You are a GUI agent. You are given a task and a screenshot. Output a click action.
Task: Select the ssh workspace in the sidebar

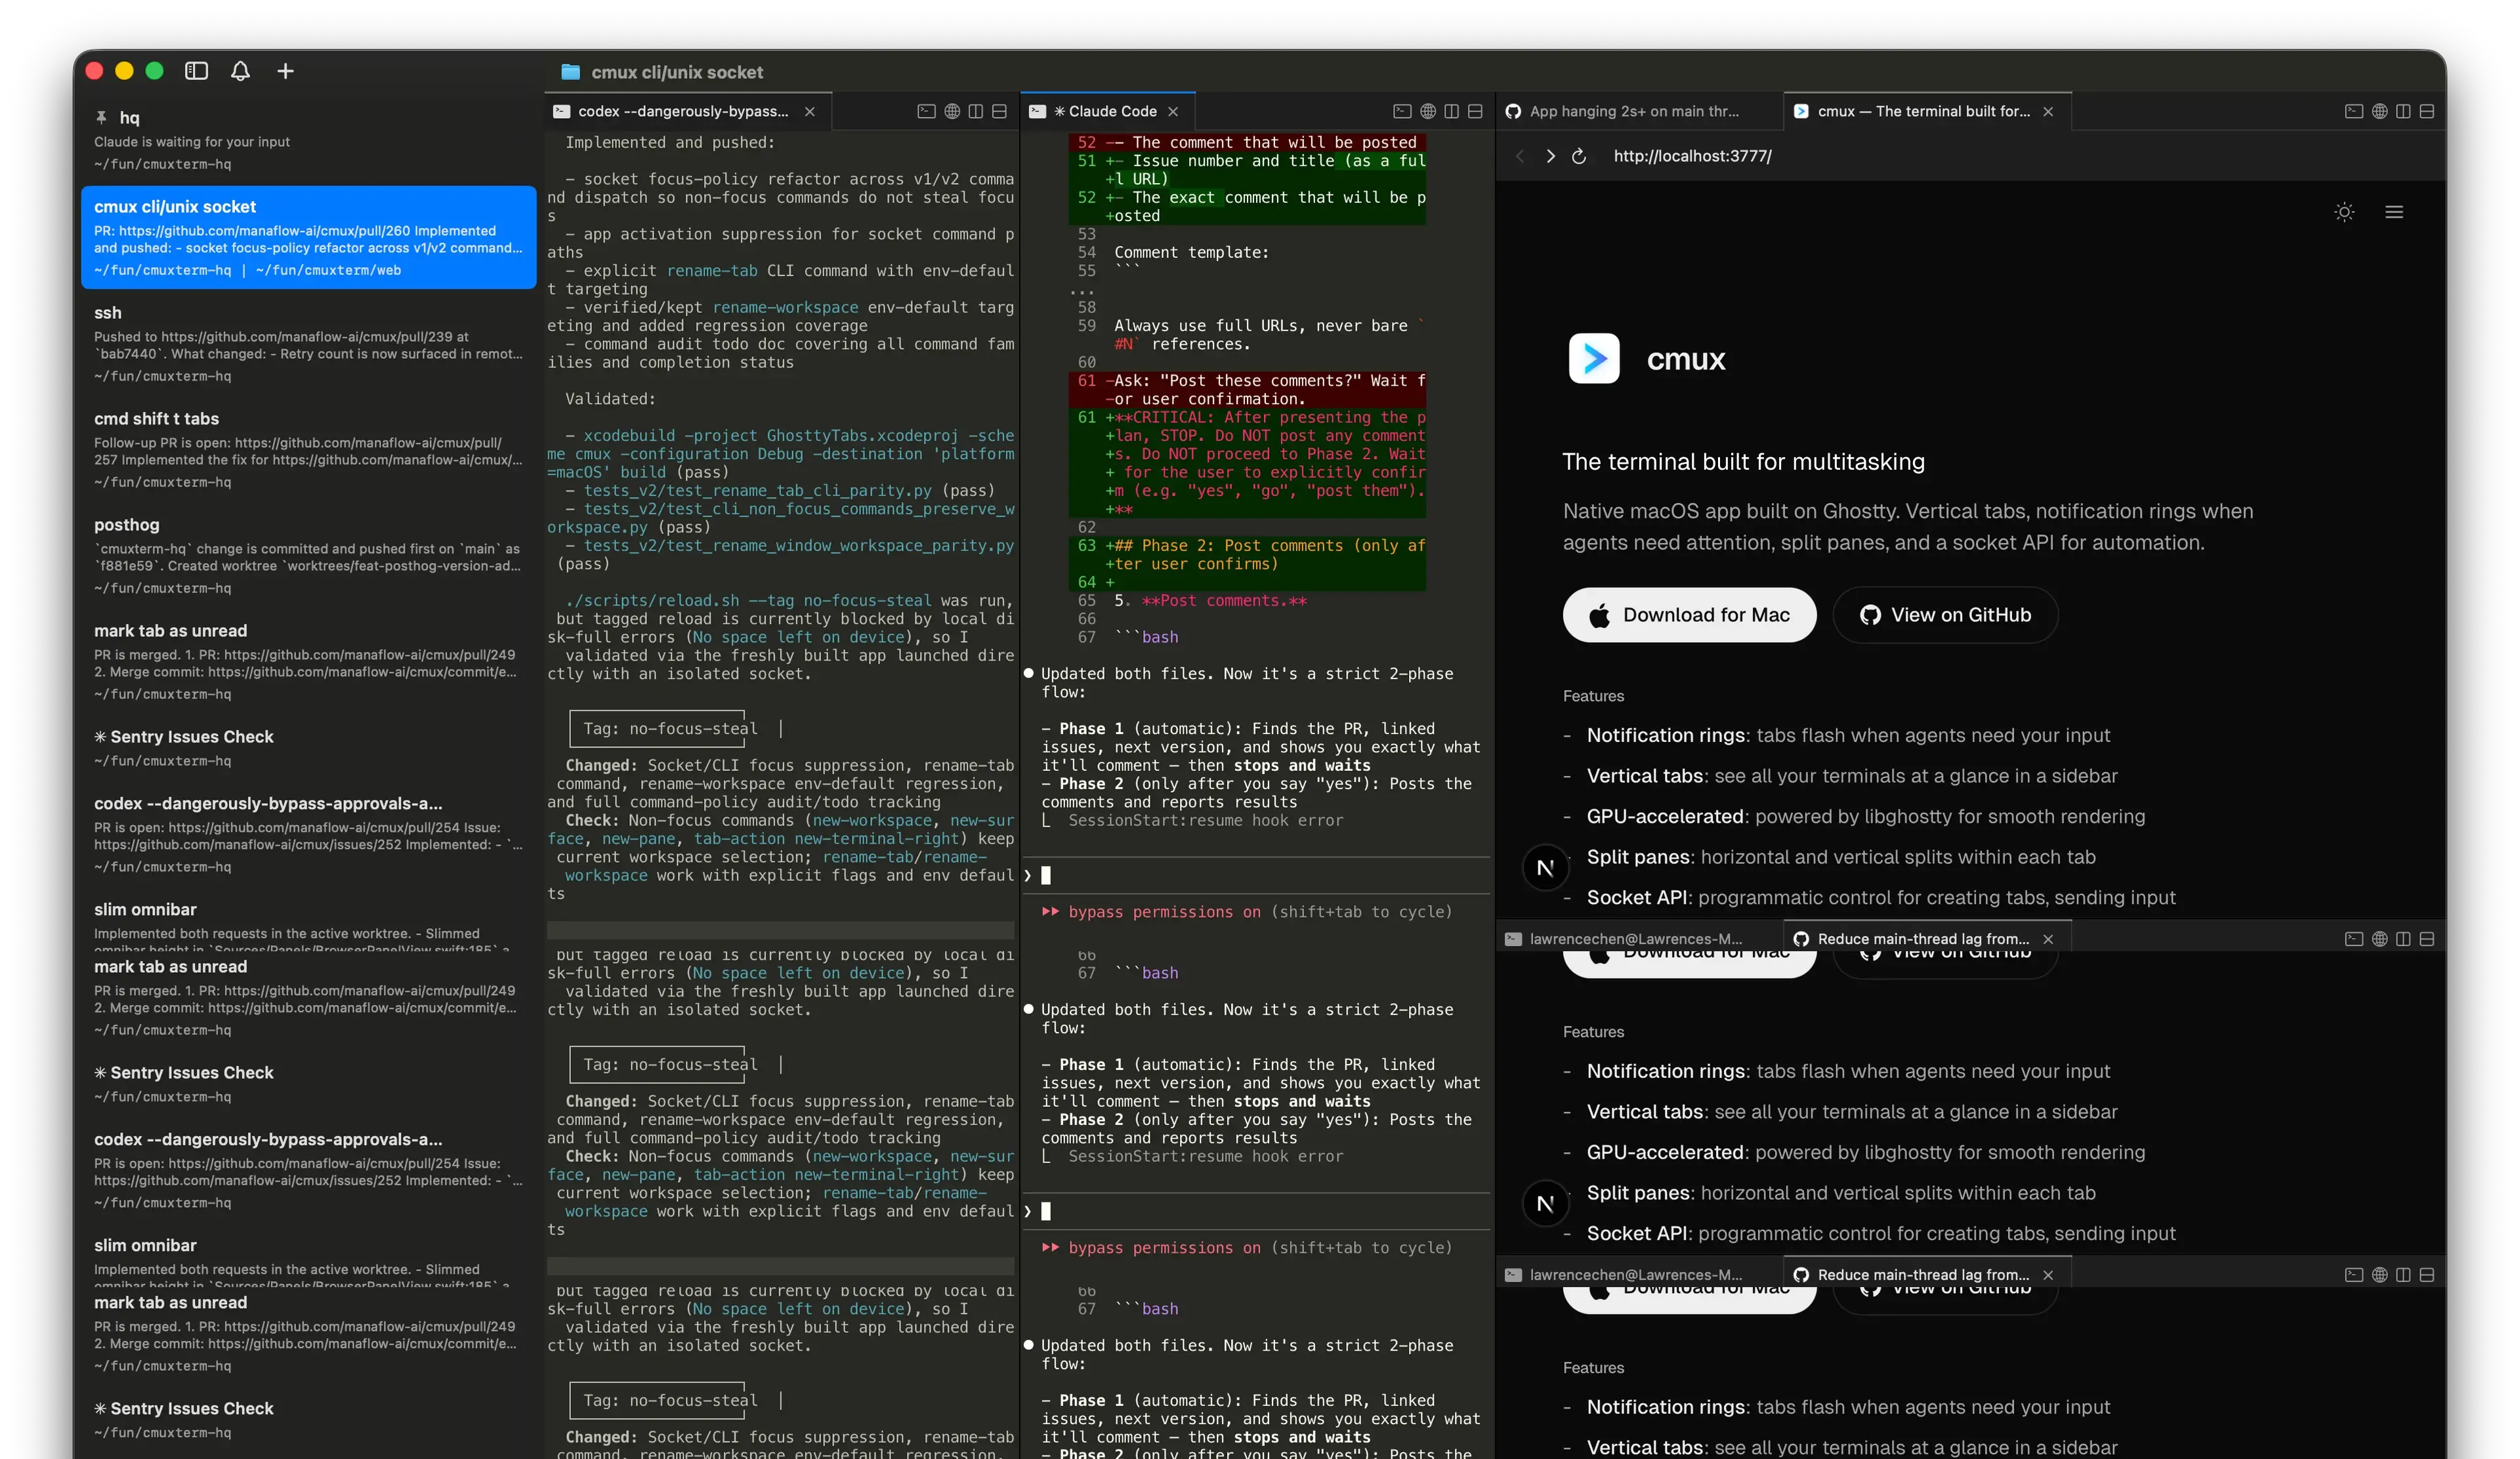308,344
